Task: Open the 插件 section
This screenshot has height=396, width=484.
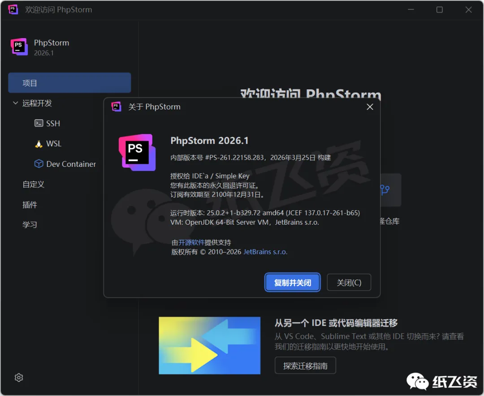Action: point(30,205)
